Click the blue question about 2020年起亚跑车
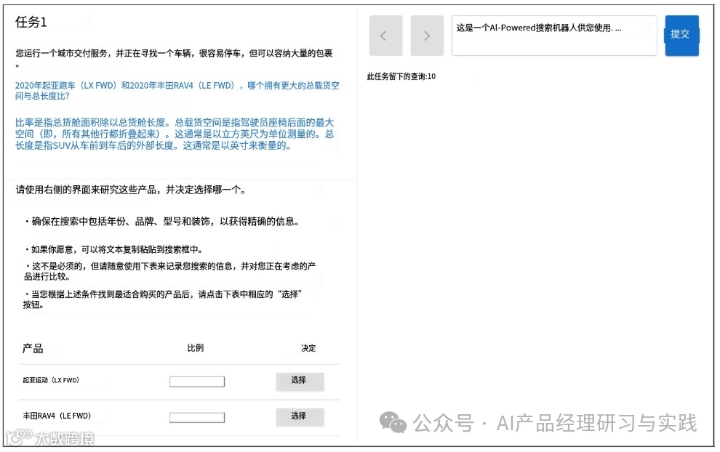This screenshot has height=452, width=720. click(x=177, y=90)
